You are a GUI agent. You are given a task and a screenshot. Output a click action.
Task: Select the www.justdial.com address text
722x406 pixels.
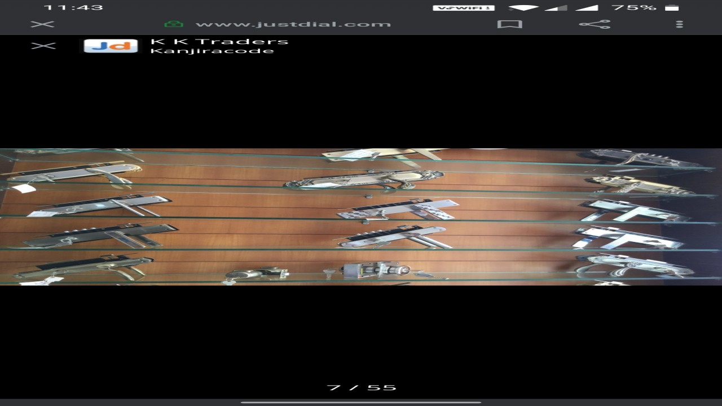point(293,24)
